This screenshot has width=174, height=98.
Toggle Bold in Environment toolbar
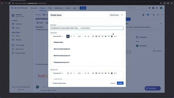pos(68,73)
